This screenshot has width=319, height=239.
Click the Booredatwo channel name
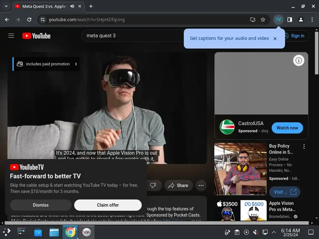pos(280,217)
